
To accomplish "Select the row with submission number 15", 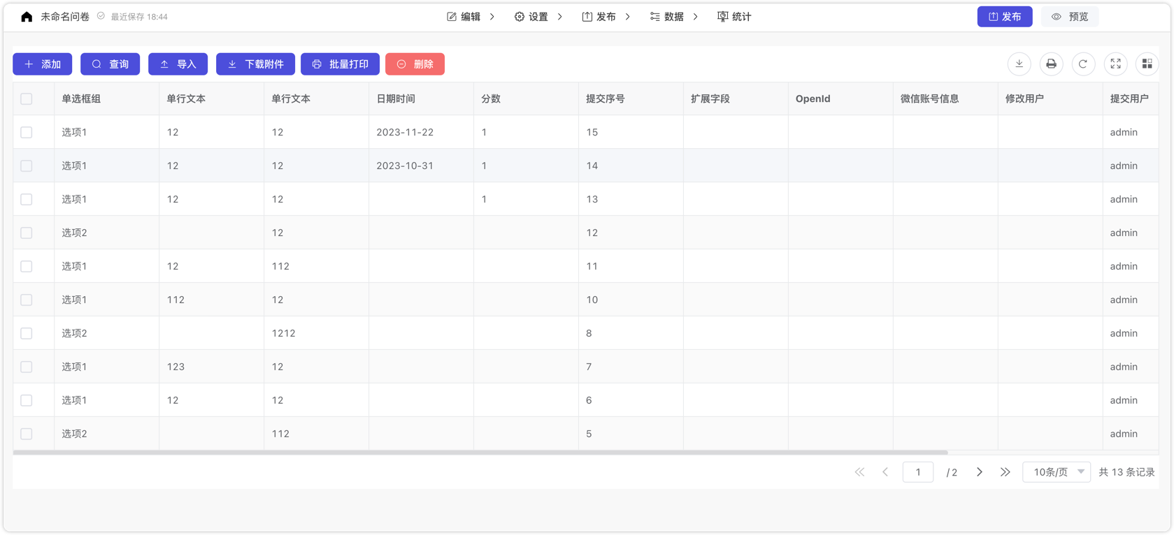I will coord(27,132).
